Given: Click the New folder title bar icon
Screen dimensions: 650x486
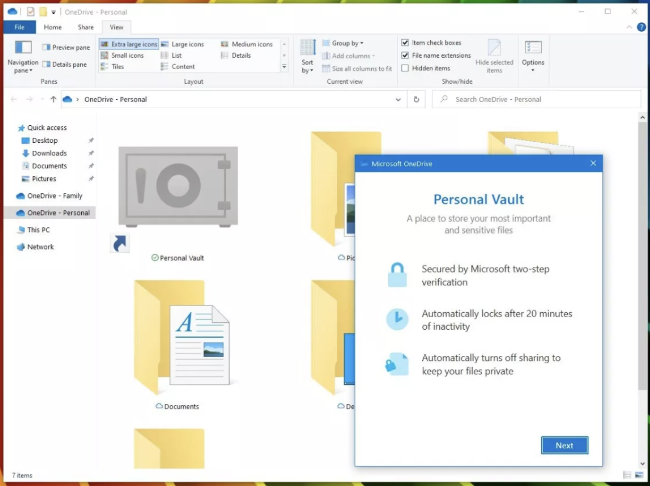Looking at the screenshot, I should pyautogui.click(x=43, y=12).
